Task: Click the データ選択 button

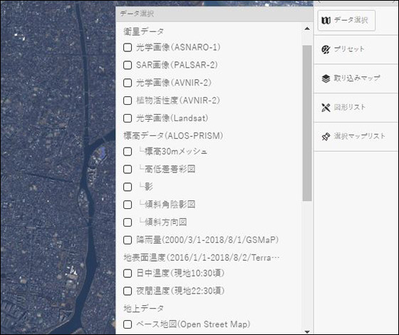Action: 346,21
